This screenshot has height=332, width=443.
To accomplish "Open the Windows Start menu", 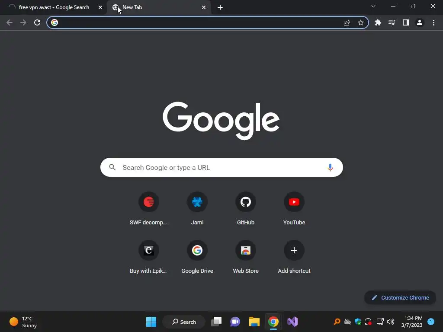I will pyautogui.click(x=151, y=322).
